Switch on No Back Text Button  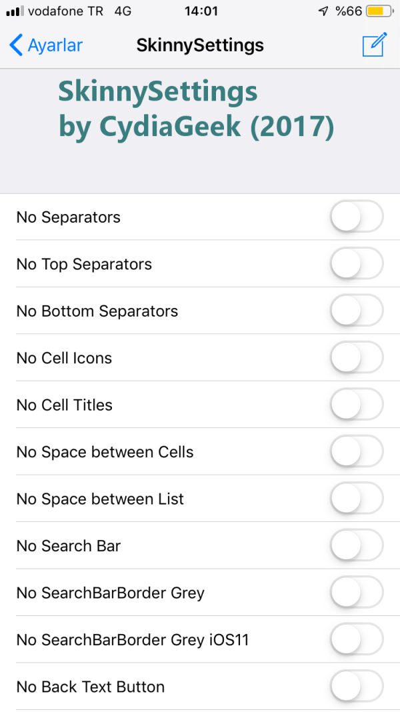click(357, 687)
